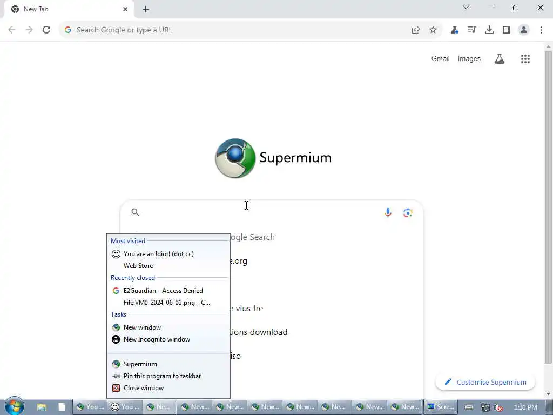This screenshot has height=415, width=553.
Task: Choose New window task
Action: 168,327
